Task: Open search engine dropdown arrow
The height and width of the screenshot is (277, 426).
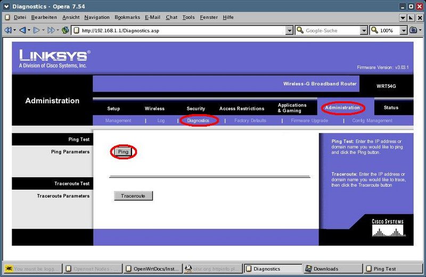Action: point(364,30)
